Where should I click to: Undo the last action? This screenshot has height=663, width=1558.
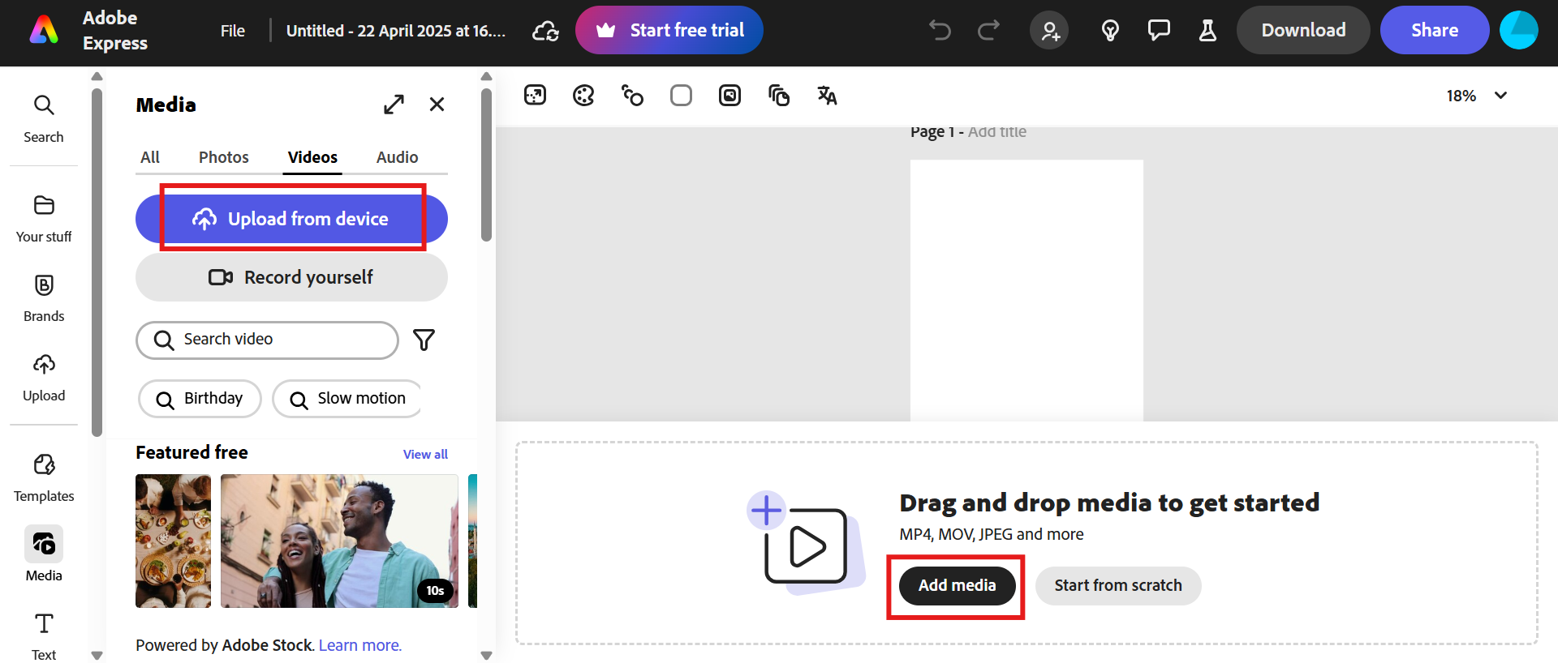click(x=940, y=31)
